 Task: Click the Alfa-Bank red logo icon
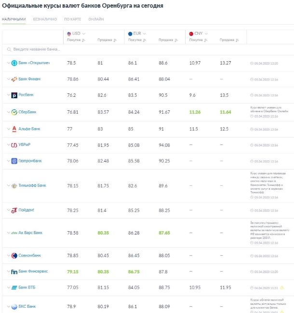coord(14,129)
